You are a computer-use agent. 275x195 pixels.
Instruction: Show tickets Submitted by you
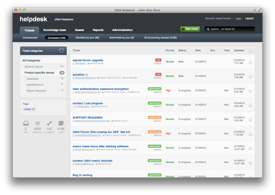pyautogui.click(x=122, y=38)
